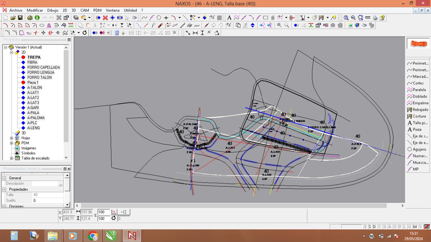Click the red dynamite stick icon
Viewport: 431px width, 242px height.
click(161, 25)
